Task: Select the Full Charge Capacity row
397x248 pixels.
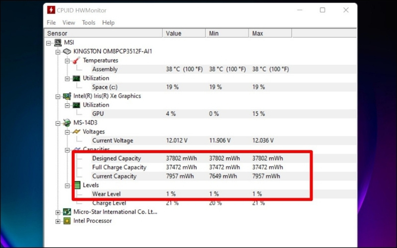Action: click(224, 167)
